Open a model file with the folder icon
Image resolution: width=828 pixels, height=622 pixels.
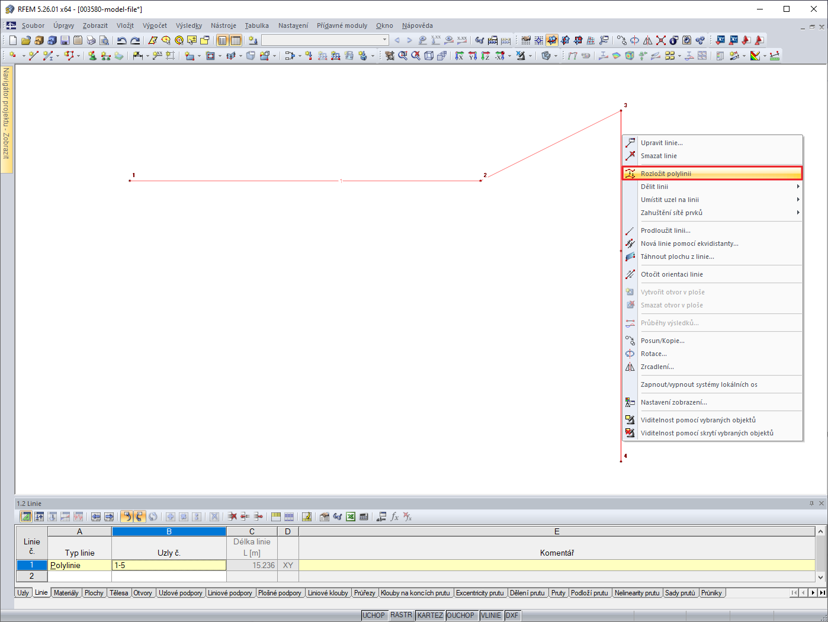point(26,40)
